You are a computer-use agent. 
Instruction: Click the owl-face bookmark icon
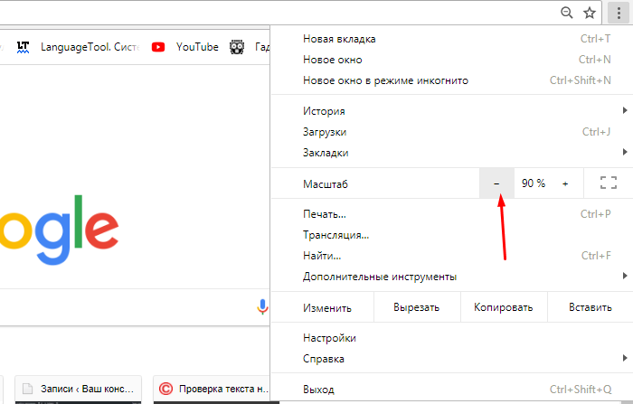(237, 47)
